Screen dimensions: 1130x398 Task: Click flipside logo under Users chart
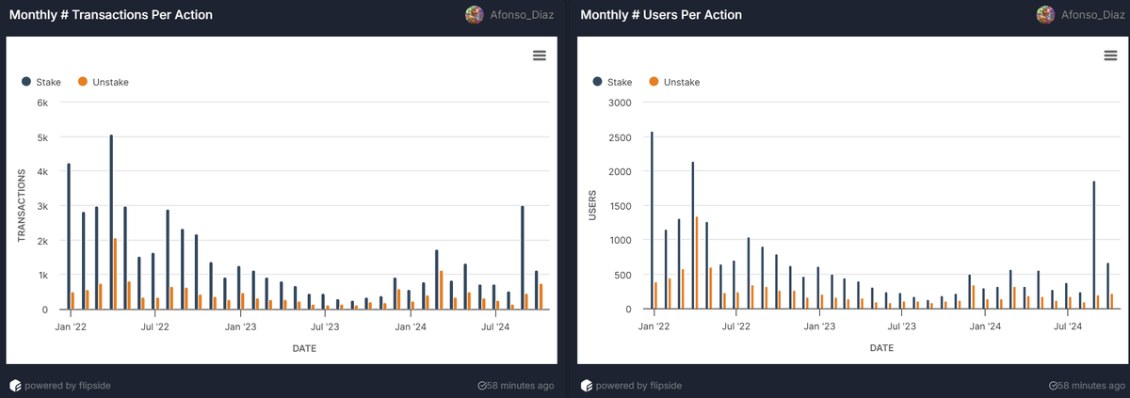coord(587,386)
